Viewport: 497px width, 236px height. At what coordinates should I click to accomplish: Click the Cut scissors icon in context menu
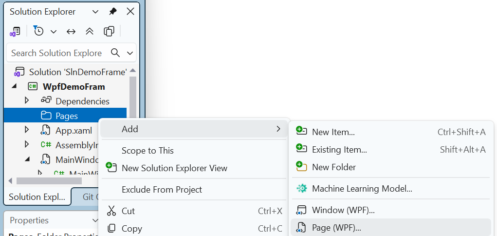click(x=111, y=211)
